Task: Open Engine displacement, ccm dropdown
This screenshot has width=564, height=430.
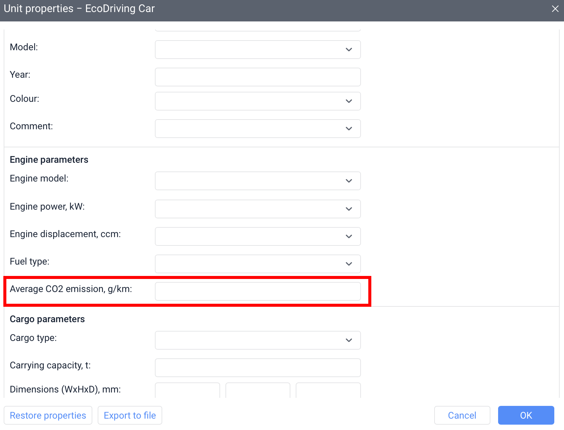Action: pyautogui.click(x=258, y=236)
